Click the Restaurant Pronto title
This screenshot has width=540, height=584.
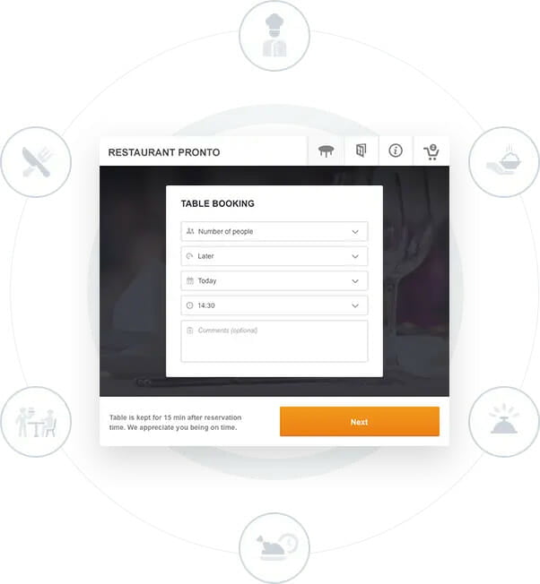pyautogui.click(x=164, y=152)
